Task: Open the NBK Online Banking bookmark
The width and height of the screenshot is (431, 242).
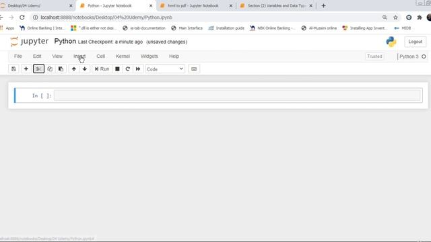Action: coord(272,28)
